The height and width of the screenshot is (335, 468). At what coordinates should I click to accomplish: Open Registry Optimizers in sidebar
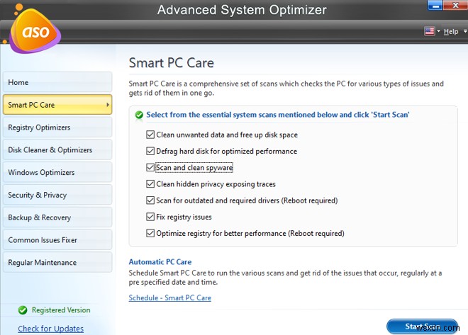pyautogui.click(x=56, y=127)
